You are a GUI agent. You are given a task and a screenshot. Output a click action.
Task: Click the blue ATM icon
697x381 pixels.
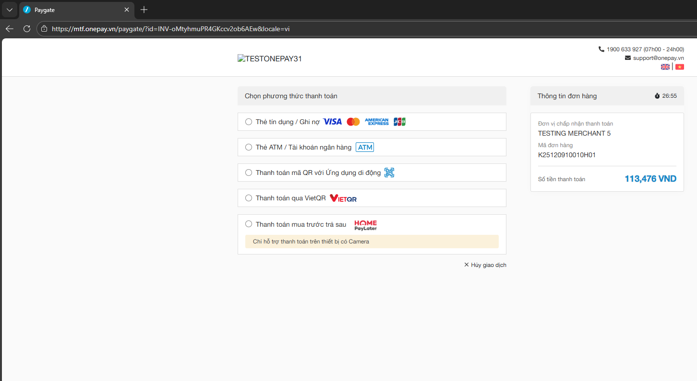pyautogui.click(x=365, y=147)
